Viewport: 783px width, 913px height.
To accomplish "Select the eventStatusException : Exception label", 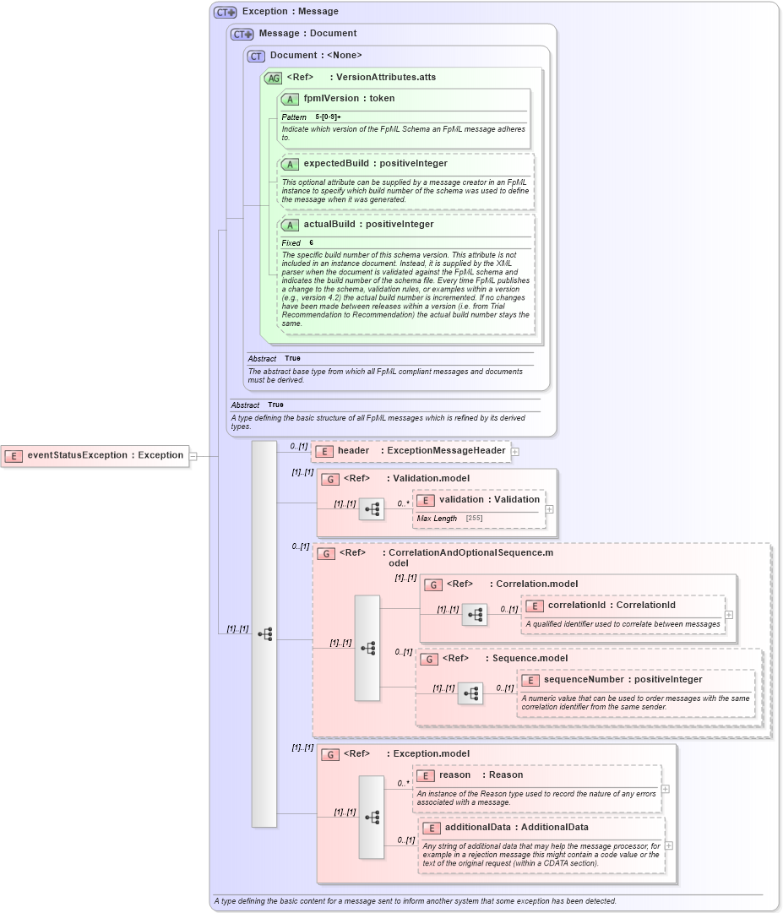I will pyautogui.click(x=106, y=455).
